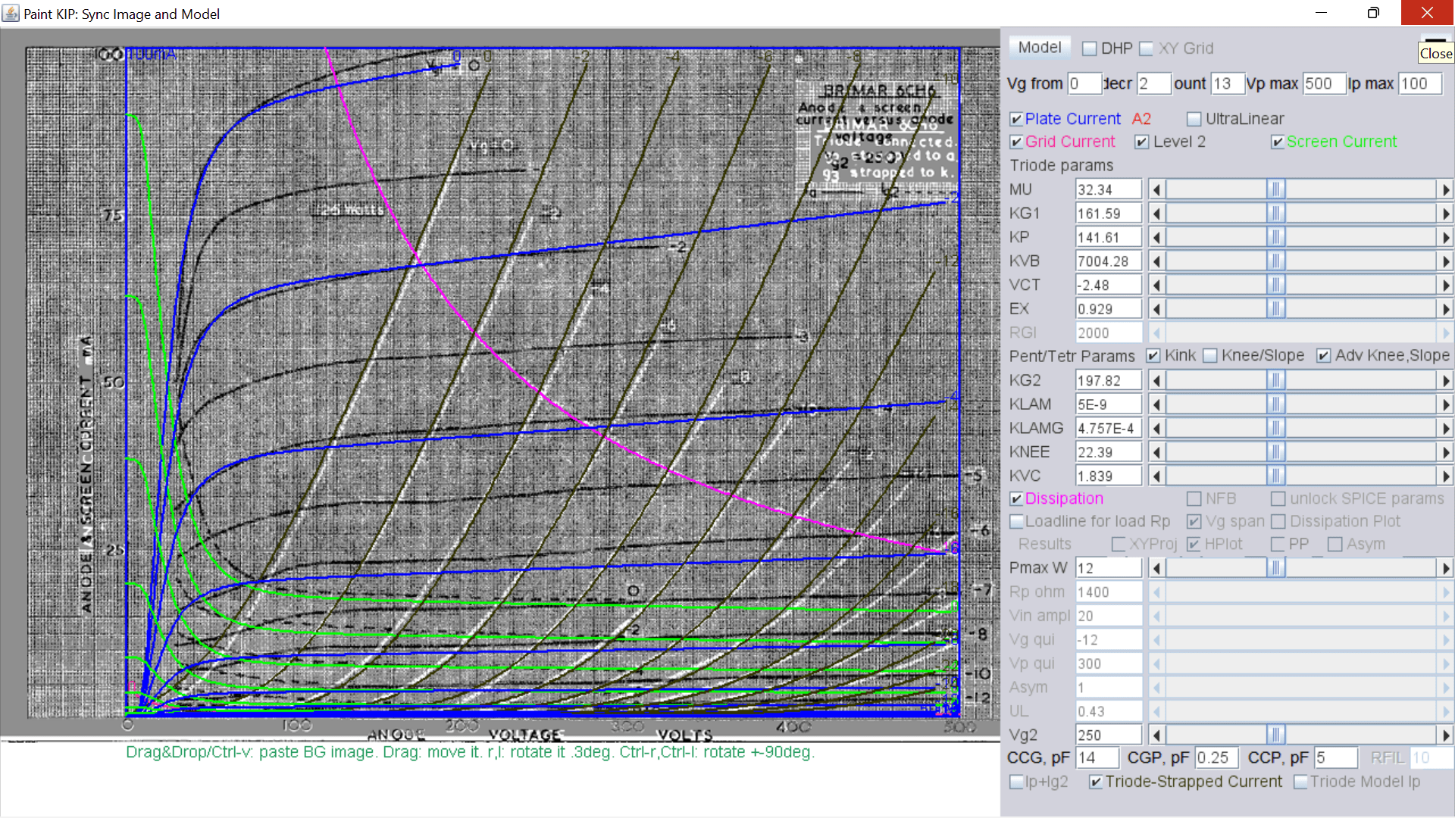Viewport: 1455px width, 818px height.
Task: Click the VCT slider left arrow
Action: (1156, 285)
